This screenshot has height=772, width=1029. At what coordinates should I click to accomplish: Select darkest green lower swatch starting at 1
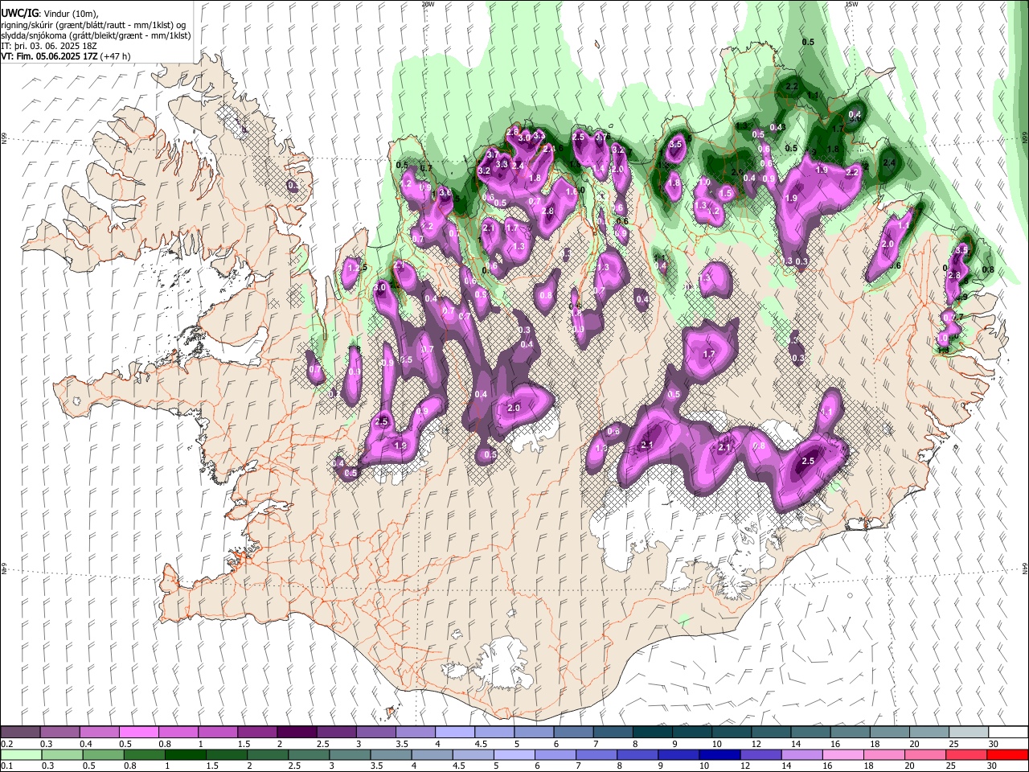(185, 754)
